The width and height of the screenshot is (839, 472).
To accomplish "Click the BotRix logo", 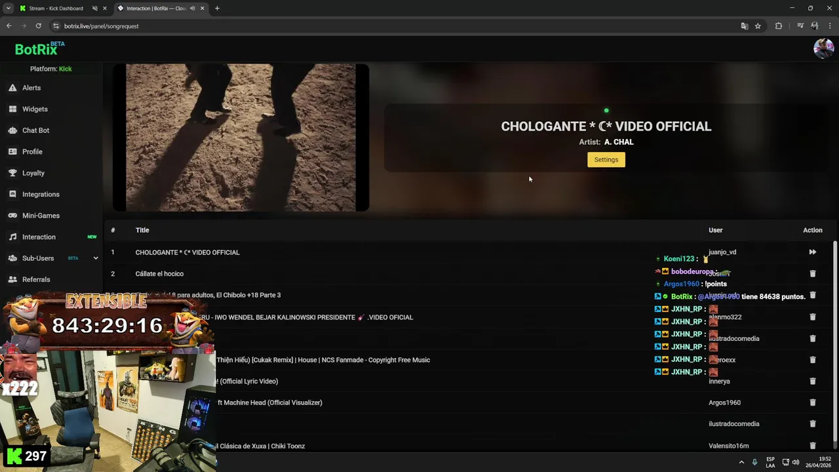I will [39, 49].
